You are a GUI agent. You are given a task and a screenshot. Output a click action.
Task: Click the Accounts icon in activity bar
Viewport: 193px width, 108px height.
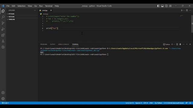point(3,93)
